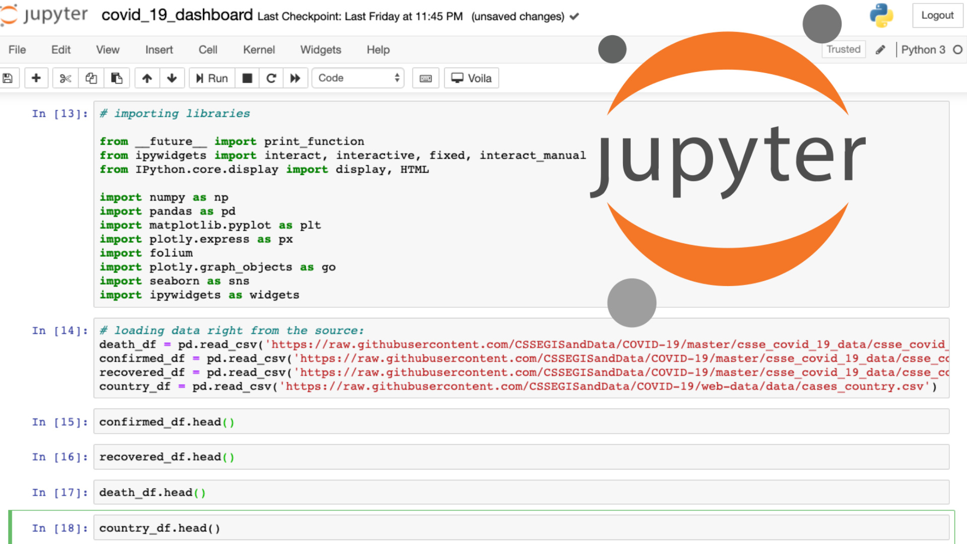Screen dimensions: 967x544
Task: Expand the Insert menu
Action: tap(158, 50)
